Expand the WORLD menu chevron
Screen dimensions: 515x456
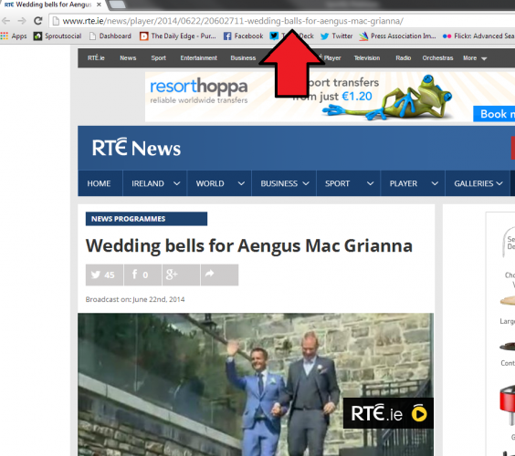(x=241, y=183)
